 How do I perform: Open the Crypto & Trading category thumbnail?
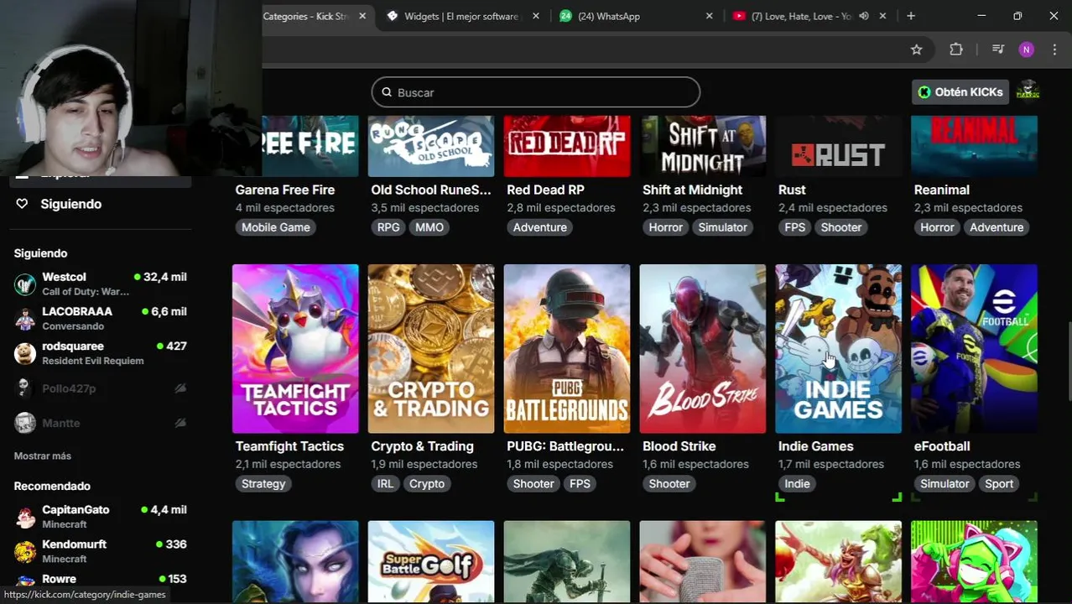point(431,349)
